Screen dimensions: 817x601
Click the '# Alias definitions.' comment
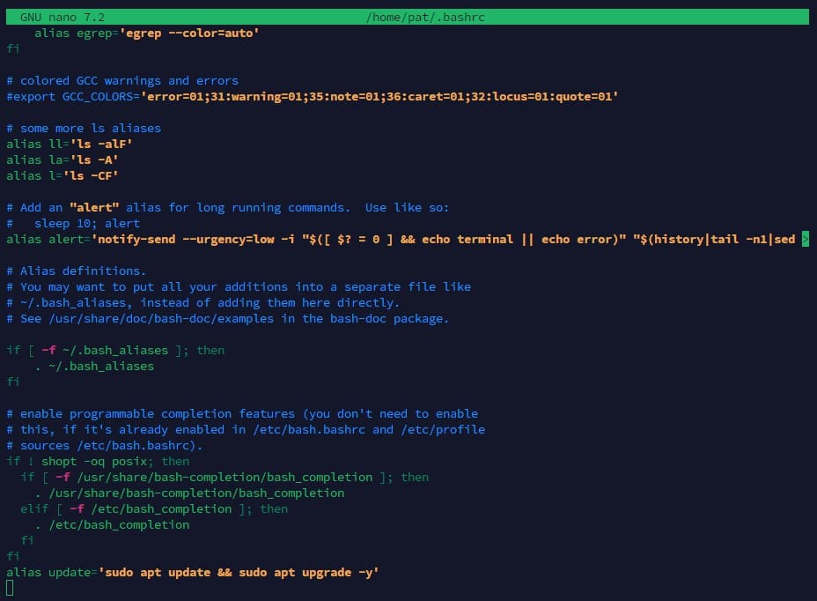click(x=77, y=271)
